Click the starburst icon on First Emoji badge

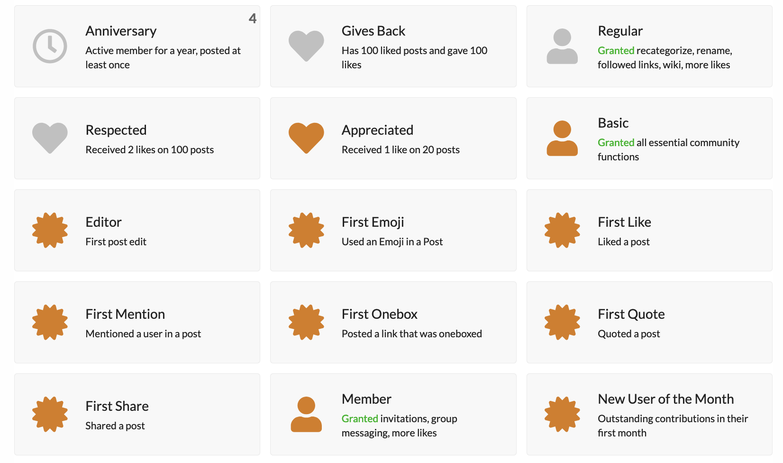(306, 230)
